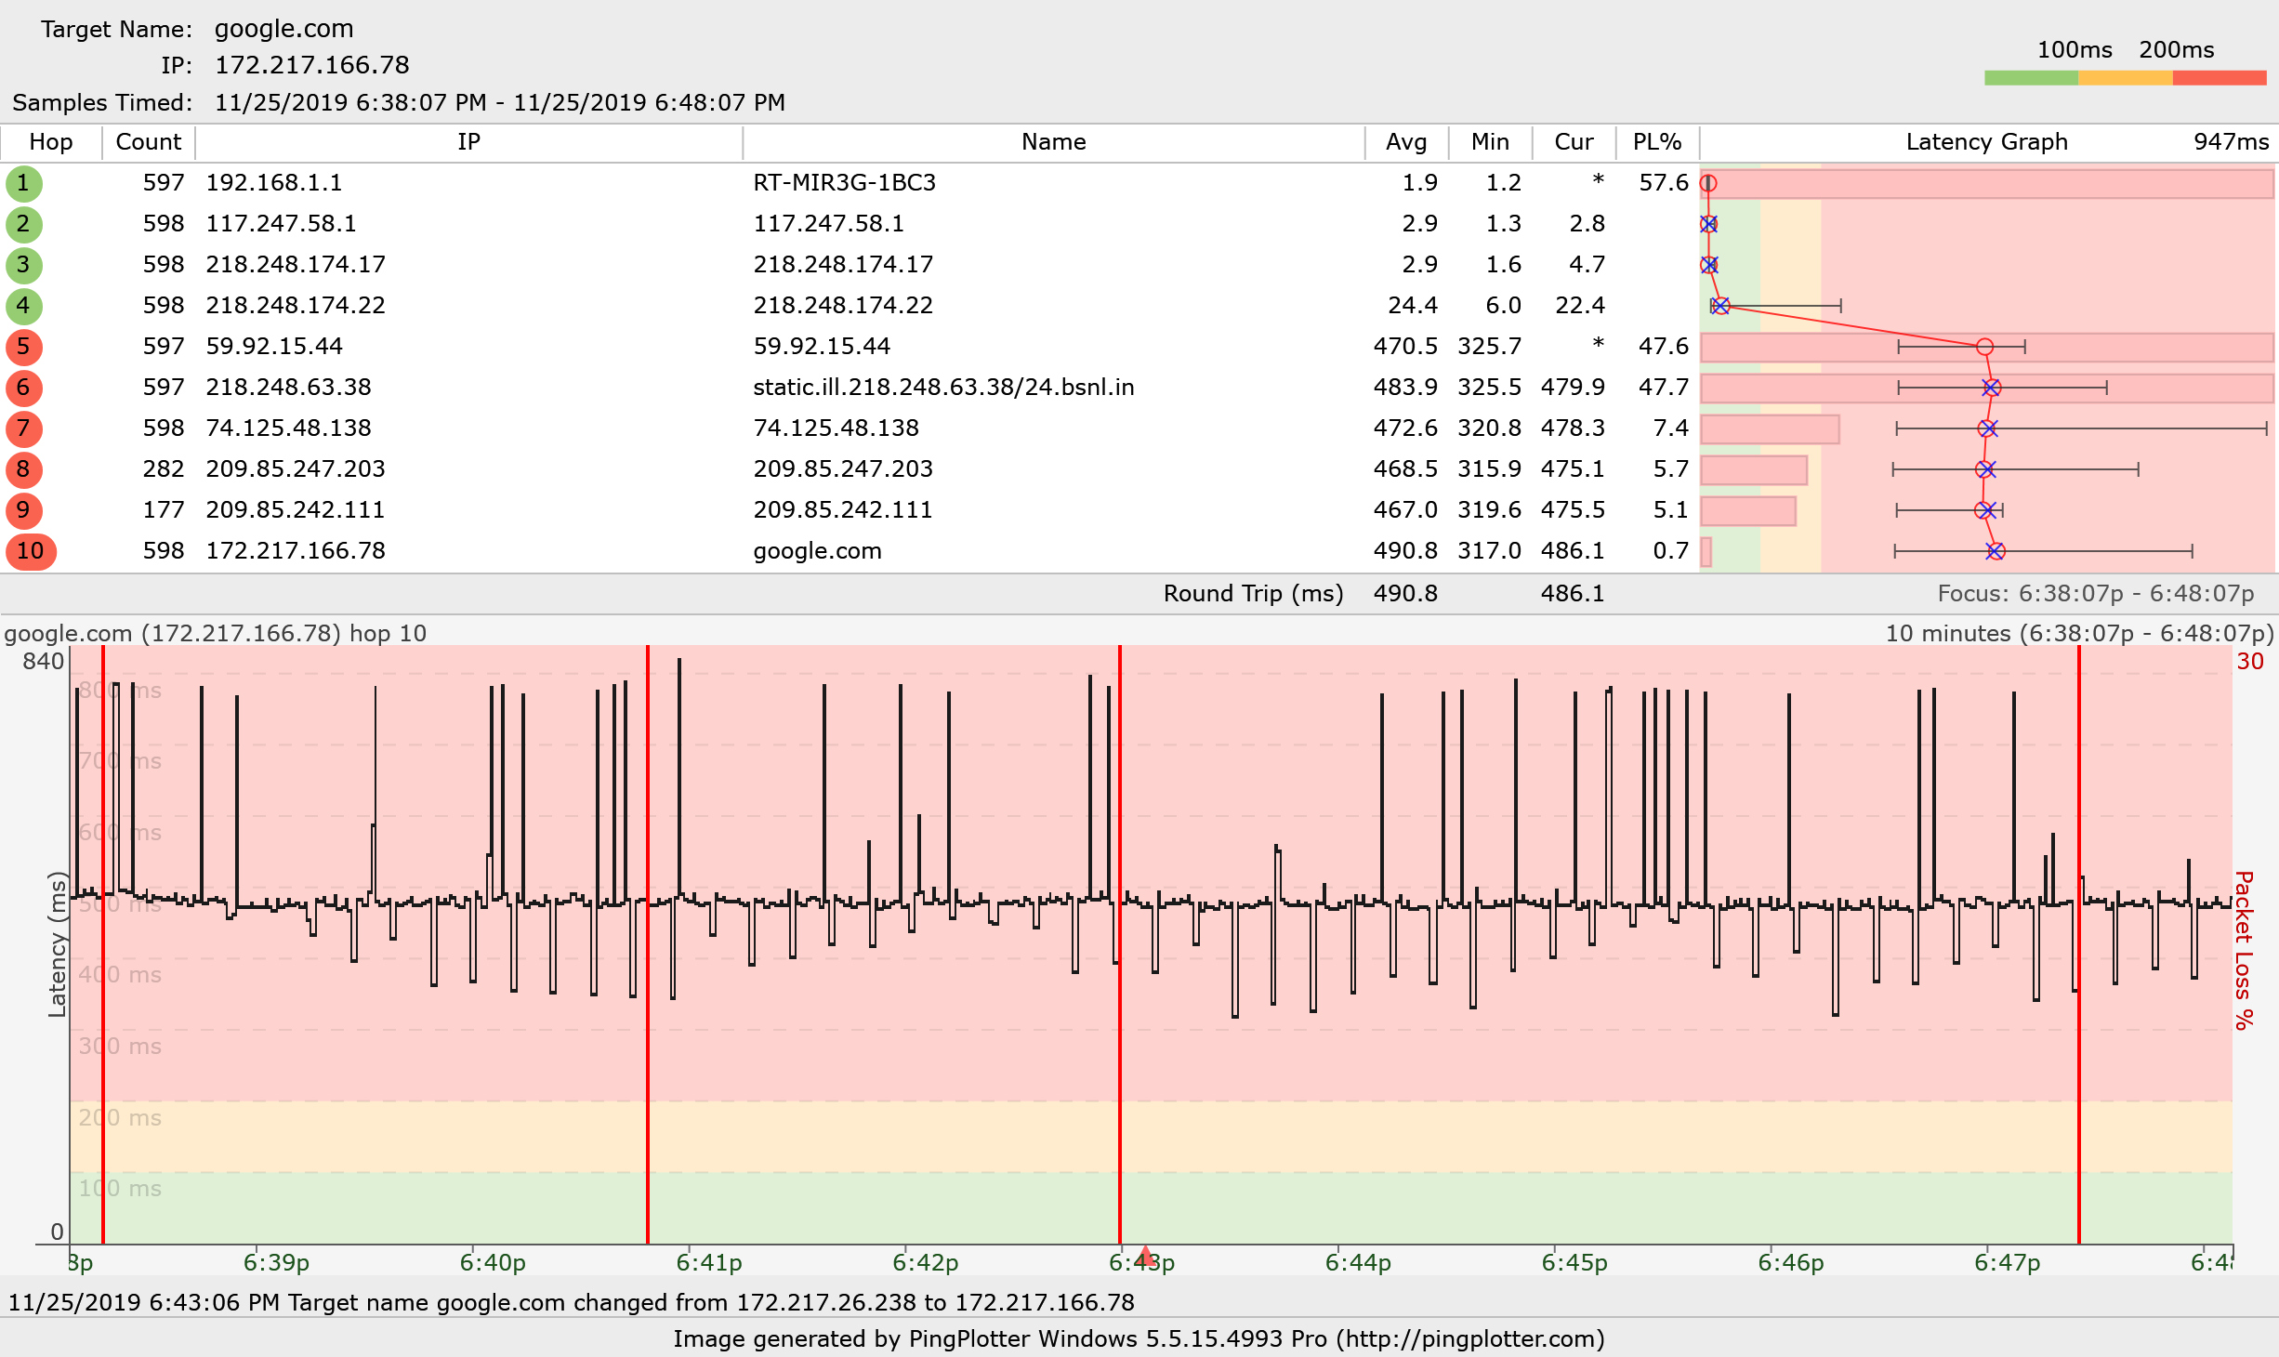Select the green hop 4 circle icon
This screenshot has height=1357, width=2279.
point(23,306)
